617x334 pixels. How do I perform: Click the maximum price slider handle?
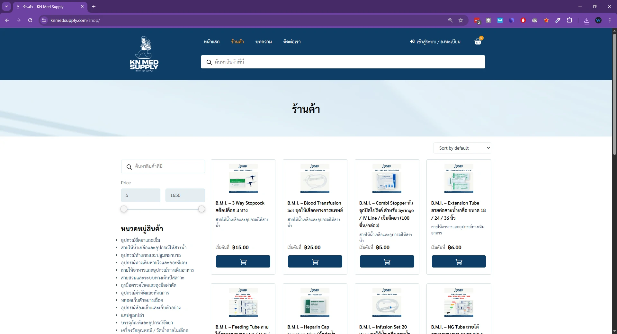coord(201,209)
